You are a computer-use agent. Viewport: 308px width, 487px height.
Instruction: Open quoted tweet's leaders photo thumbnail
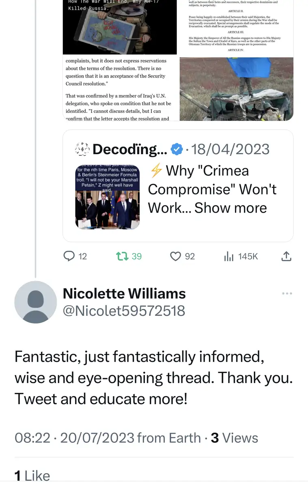coord(108,196)
